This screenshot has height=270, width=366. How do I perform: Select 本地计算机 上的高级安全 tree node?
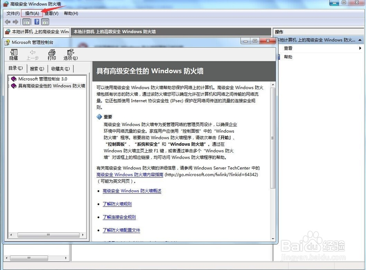coord(37,31)
